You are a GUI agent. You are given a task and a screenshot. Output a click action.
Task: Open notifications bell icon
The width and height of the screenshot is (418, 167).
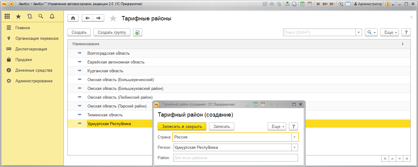[x=52, y=16]
